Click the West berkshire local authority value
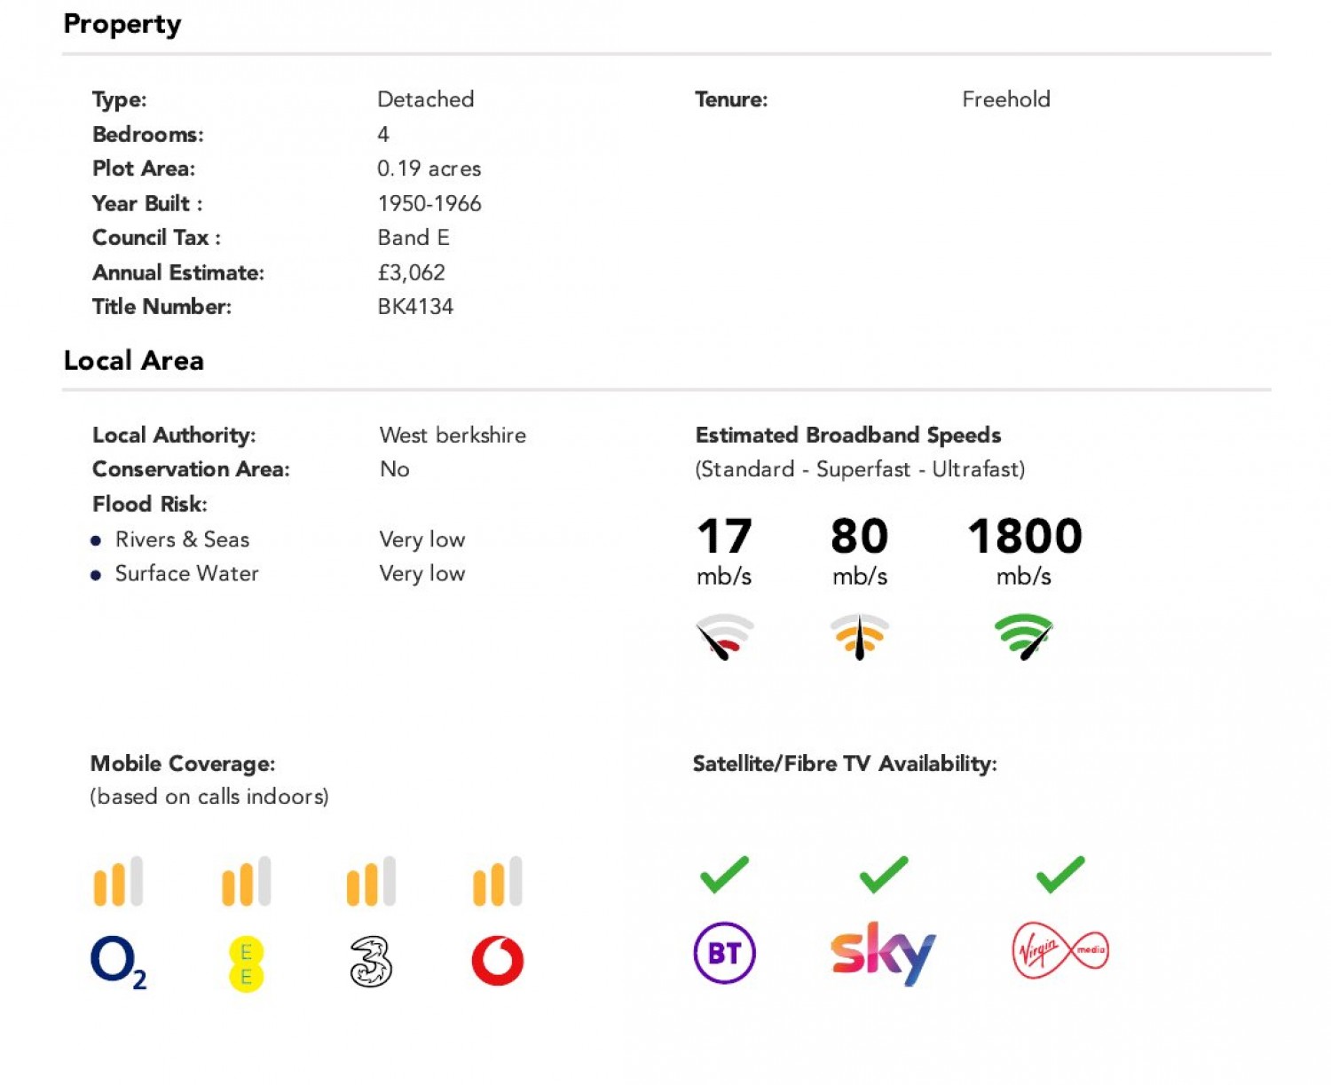 [x=453, y=436]
